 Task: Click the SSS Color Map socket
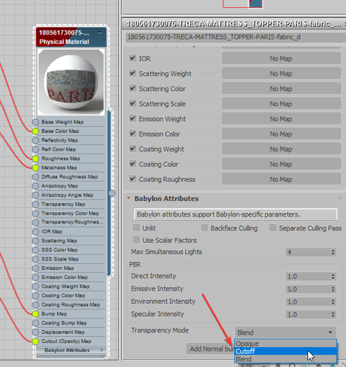click(35, 250)
